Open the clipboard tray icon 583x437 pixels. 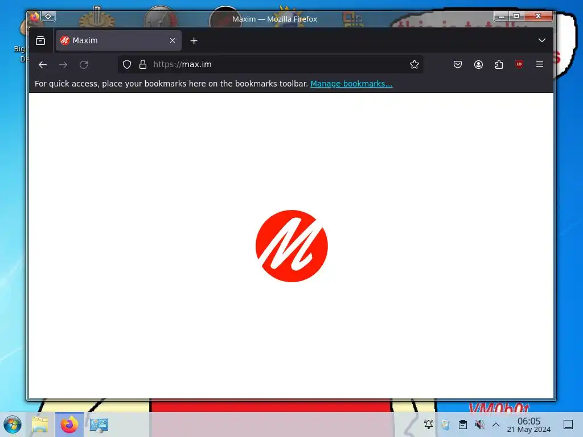tap(462, 424)
